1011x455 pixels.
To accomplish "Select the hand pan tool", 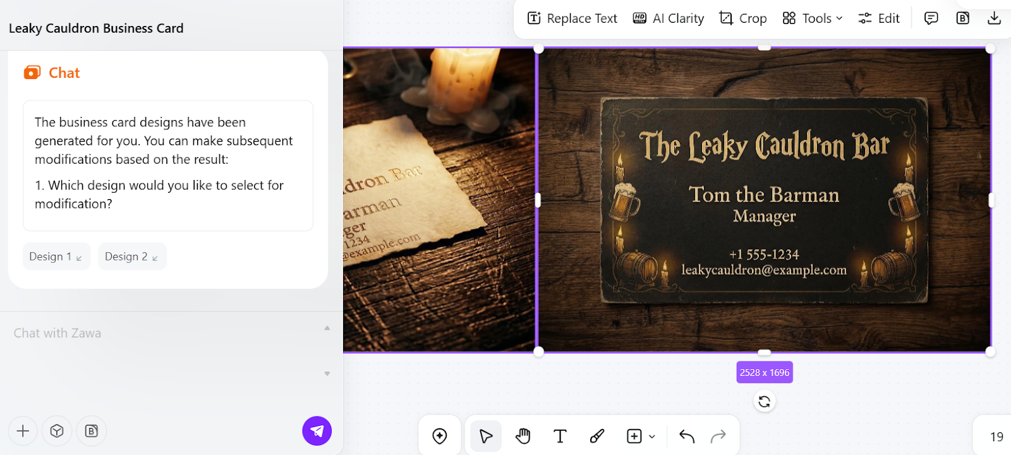I will 523,436.
